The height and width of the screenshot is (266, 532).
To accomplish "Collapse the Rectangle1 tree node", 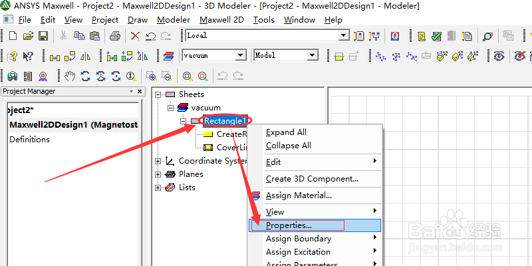I will click(184, 121).
